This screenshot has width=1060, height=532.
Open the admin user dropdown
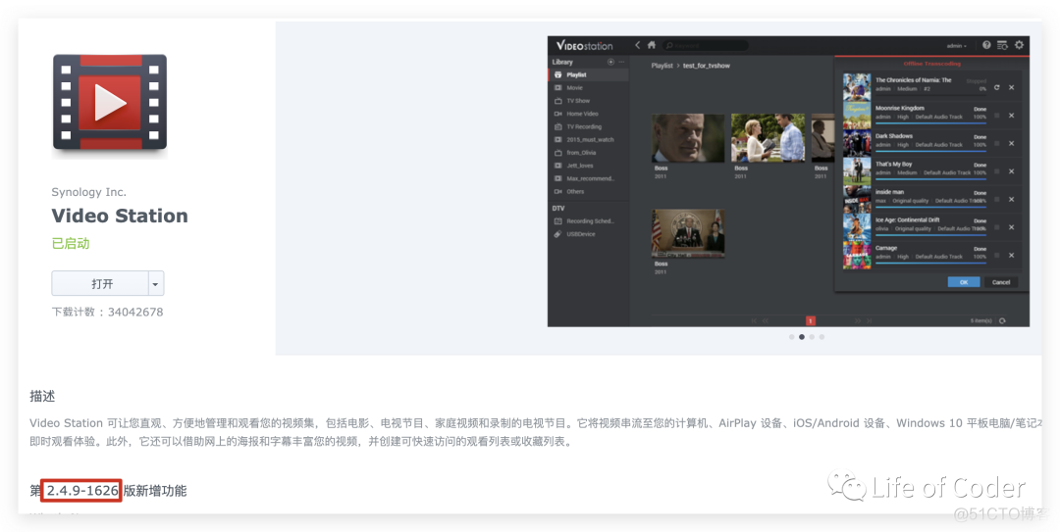pos(956,46)
